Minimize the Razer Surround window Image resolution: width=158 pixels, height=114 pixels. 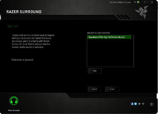(x=148, y=2)
